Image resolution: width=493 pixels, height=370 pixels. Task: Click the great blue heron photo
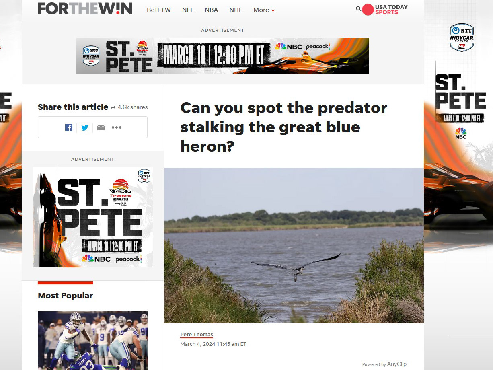294,245
